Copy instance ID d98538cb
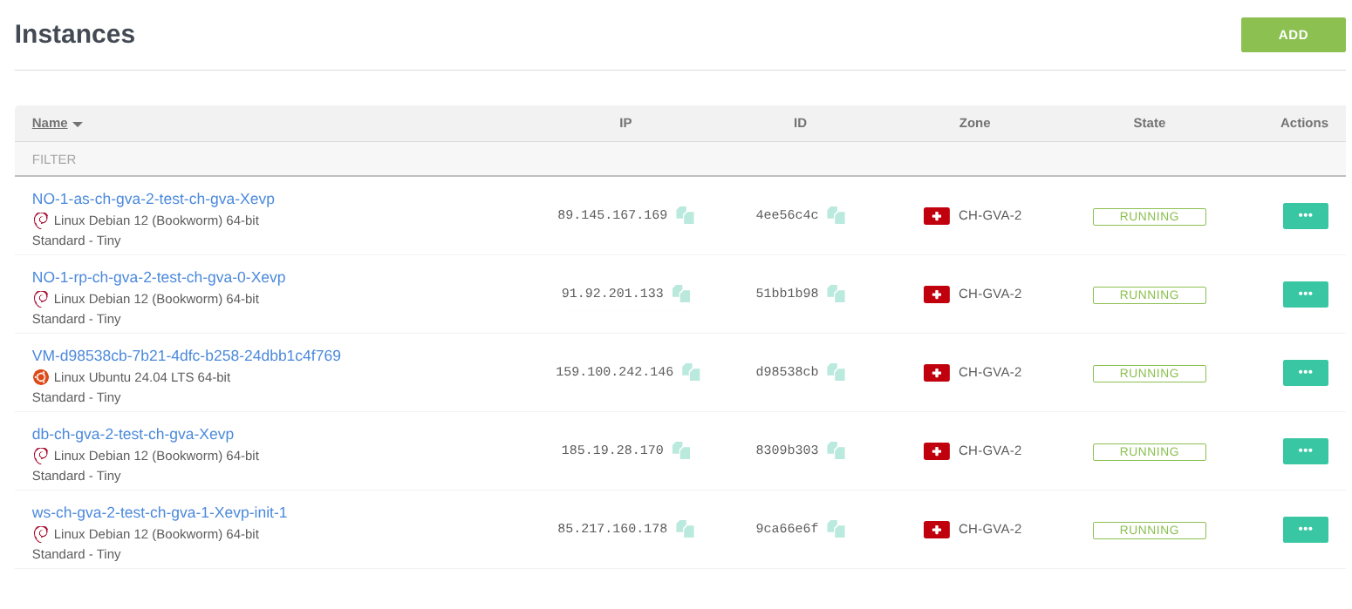Screen dimensions: 1352x609 click(836, 372)
